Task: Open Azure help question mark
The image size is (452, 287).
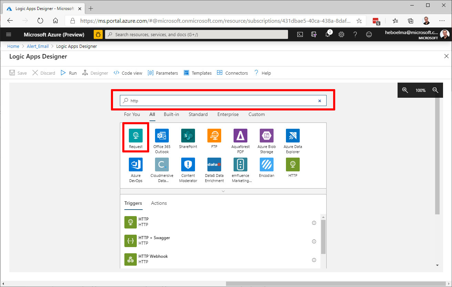Action: tap(355, 34)
